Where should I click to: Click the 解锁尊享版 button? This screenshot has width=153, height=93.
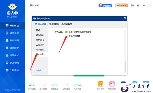tap(122, 6)
